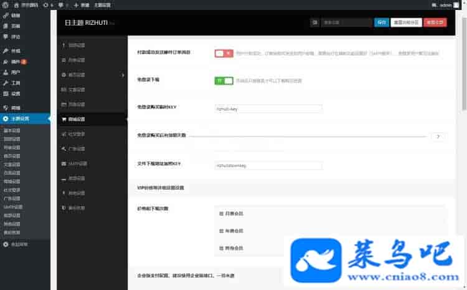The image size is (467, 290).
Task: Click the Plugins icon in WordPress sidebar
Action: click(x=6, y=61)
